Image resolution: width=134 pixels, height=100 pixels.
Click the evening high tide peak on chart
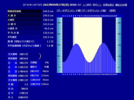(103, 43)
